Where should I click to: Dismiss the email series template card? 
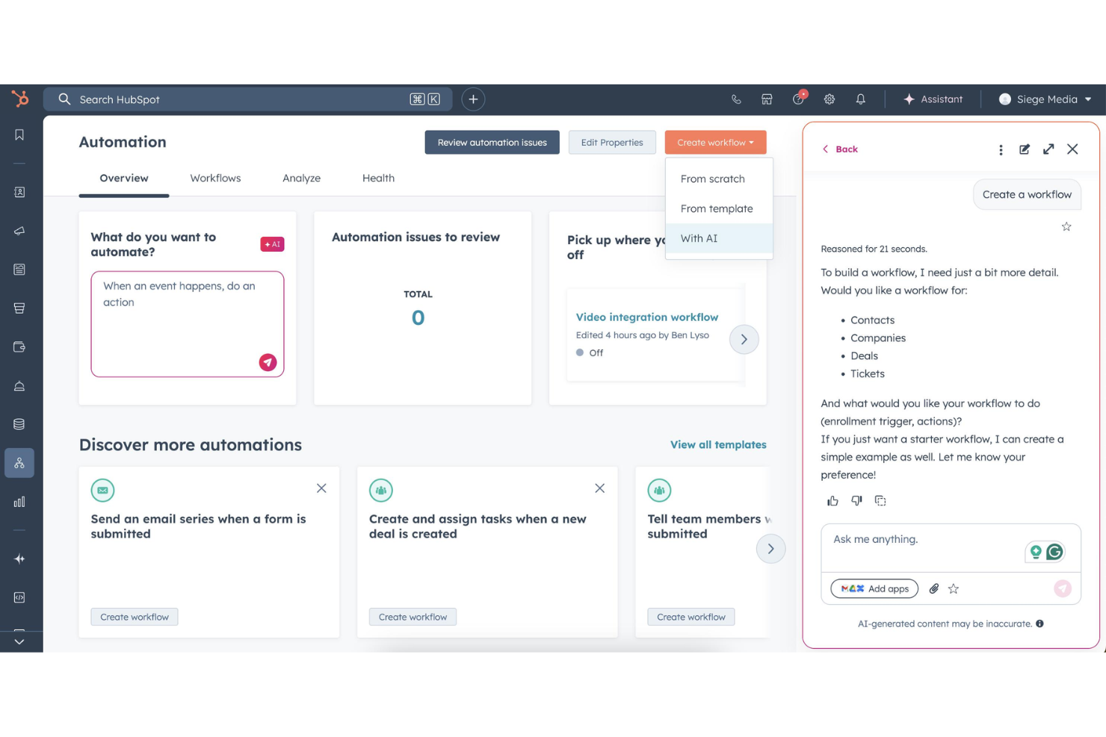point(321,488)
